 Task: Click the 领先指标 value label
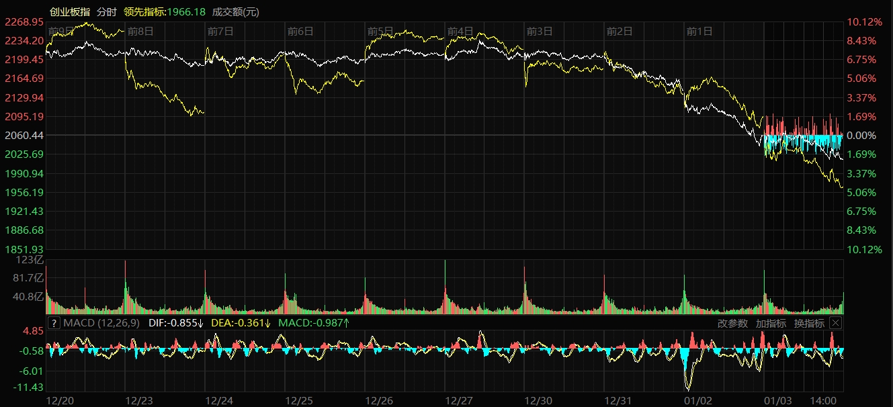[165, 12]
